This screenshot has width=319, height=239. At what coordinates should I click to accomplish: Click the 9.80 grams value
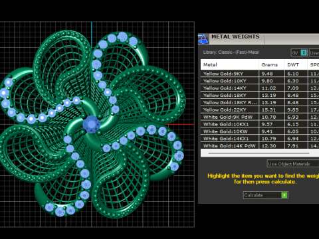(267, 81)
